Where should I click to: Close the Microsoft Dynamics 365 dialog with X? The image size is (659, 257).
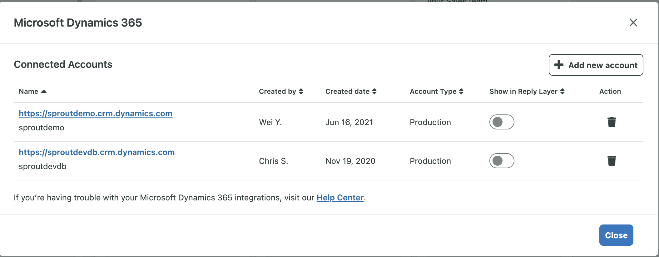(x=633, y=23)
